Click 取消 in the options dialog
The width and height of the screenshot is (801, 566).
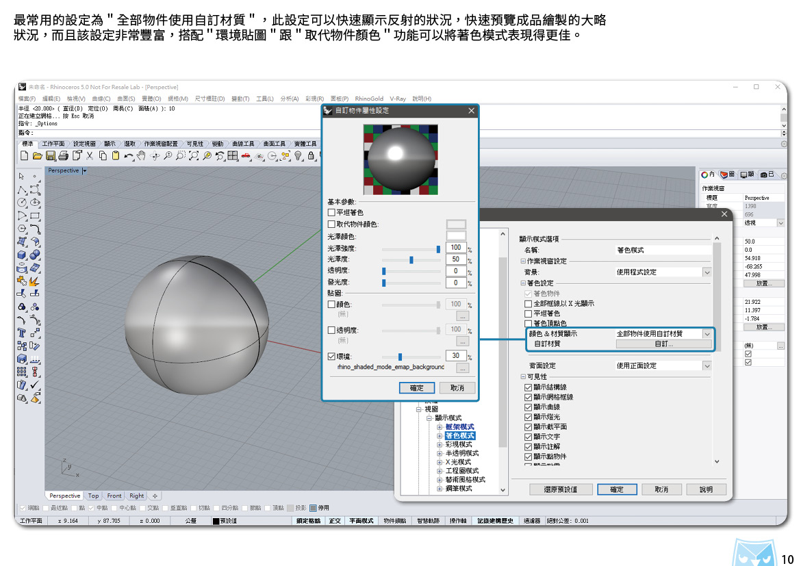[x=661, y=489]
